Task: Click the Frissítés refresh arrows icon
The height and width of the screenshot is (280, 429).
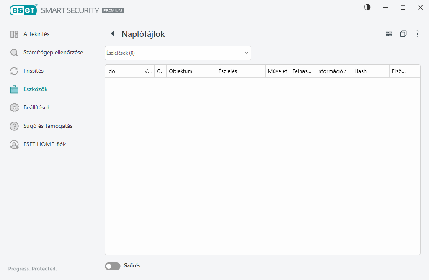Action: (14, 71)
